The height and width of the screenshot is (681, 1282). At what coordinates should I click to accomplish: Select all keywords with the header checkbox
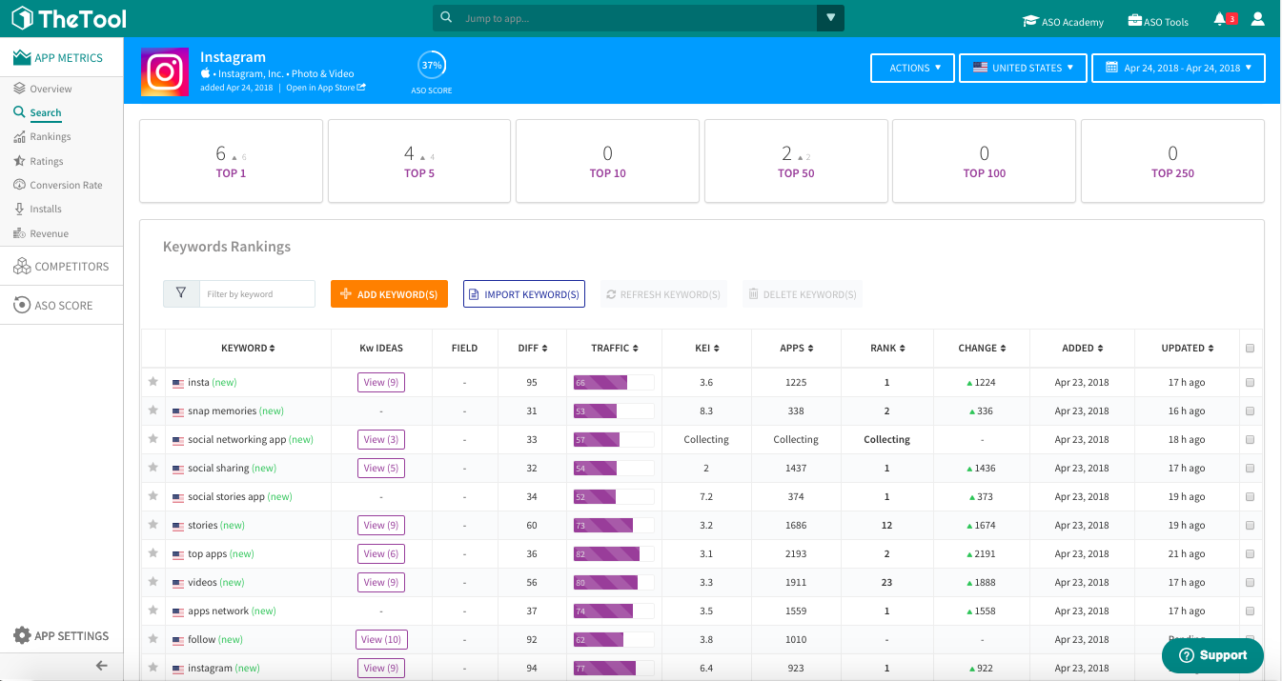[1250, 349]
